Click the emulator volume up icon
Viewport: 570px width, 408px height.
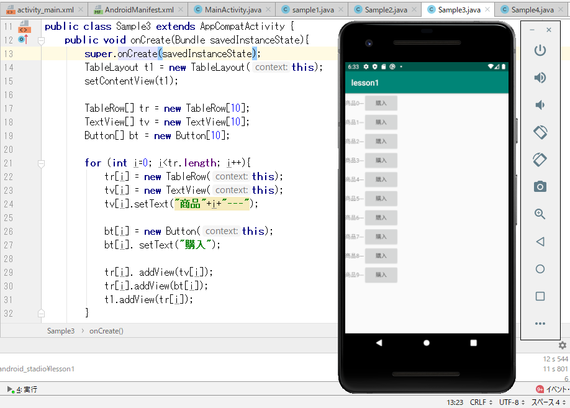click(x=540, y=78)
